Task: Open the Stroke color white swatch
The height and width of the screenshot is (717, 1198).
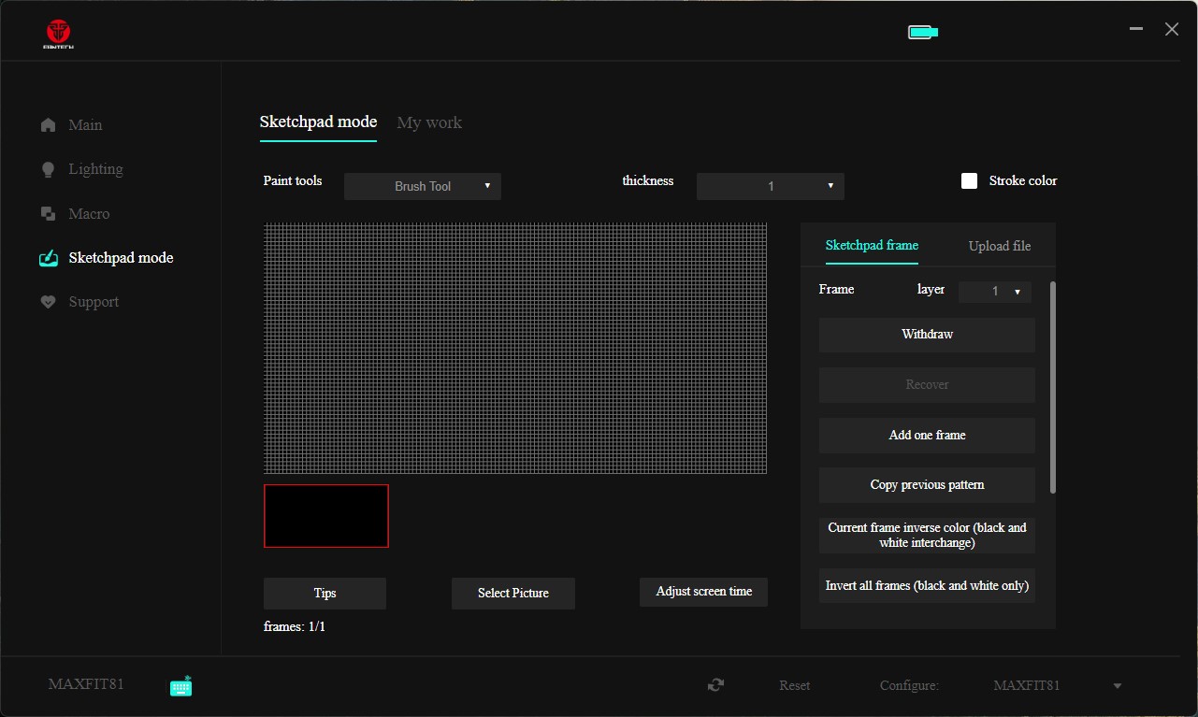Action: tap(970, 181)
